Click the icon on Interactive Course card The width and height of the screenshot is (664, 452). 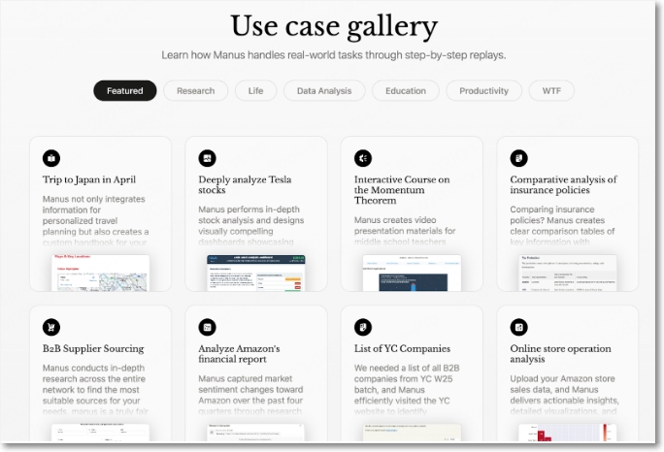pyautogui.click(x=363, y=158)
